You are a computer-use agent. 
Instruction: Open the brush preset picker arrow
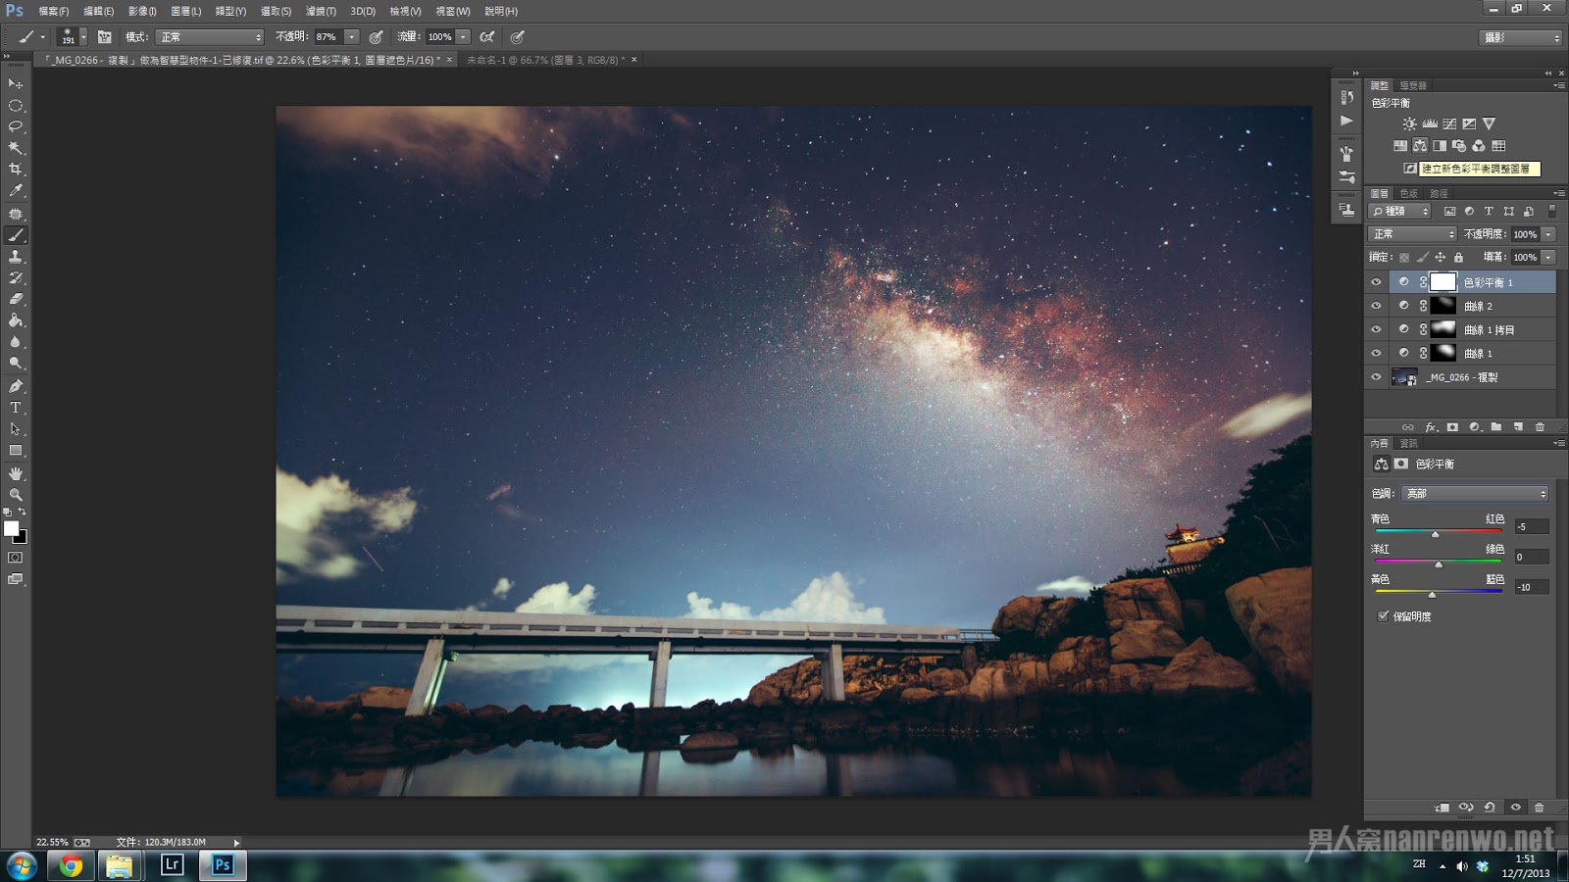click(x=83, y=37)
